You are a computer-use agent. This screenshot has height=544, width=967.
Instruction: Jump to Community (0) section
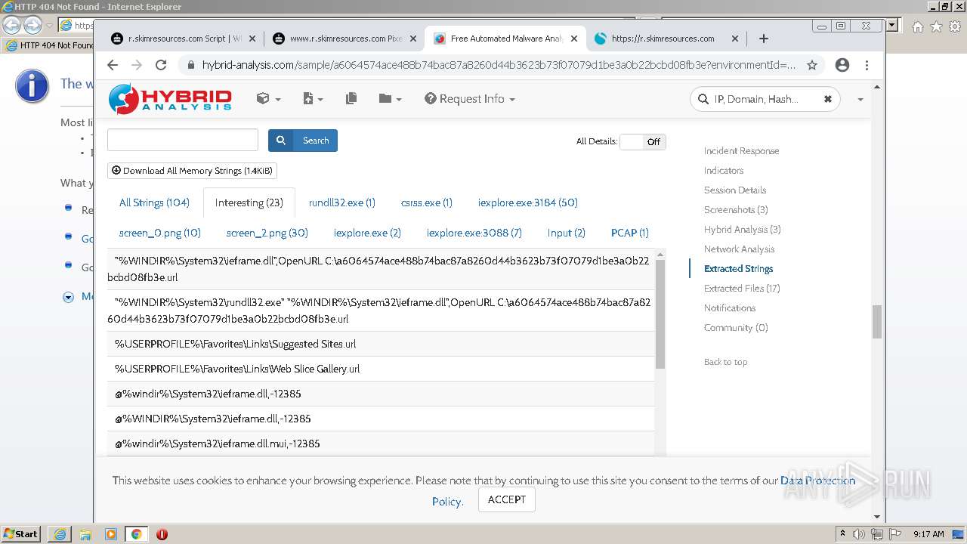[x=736, y=328]
